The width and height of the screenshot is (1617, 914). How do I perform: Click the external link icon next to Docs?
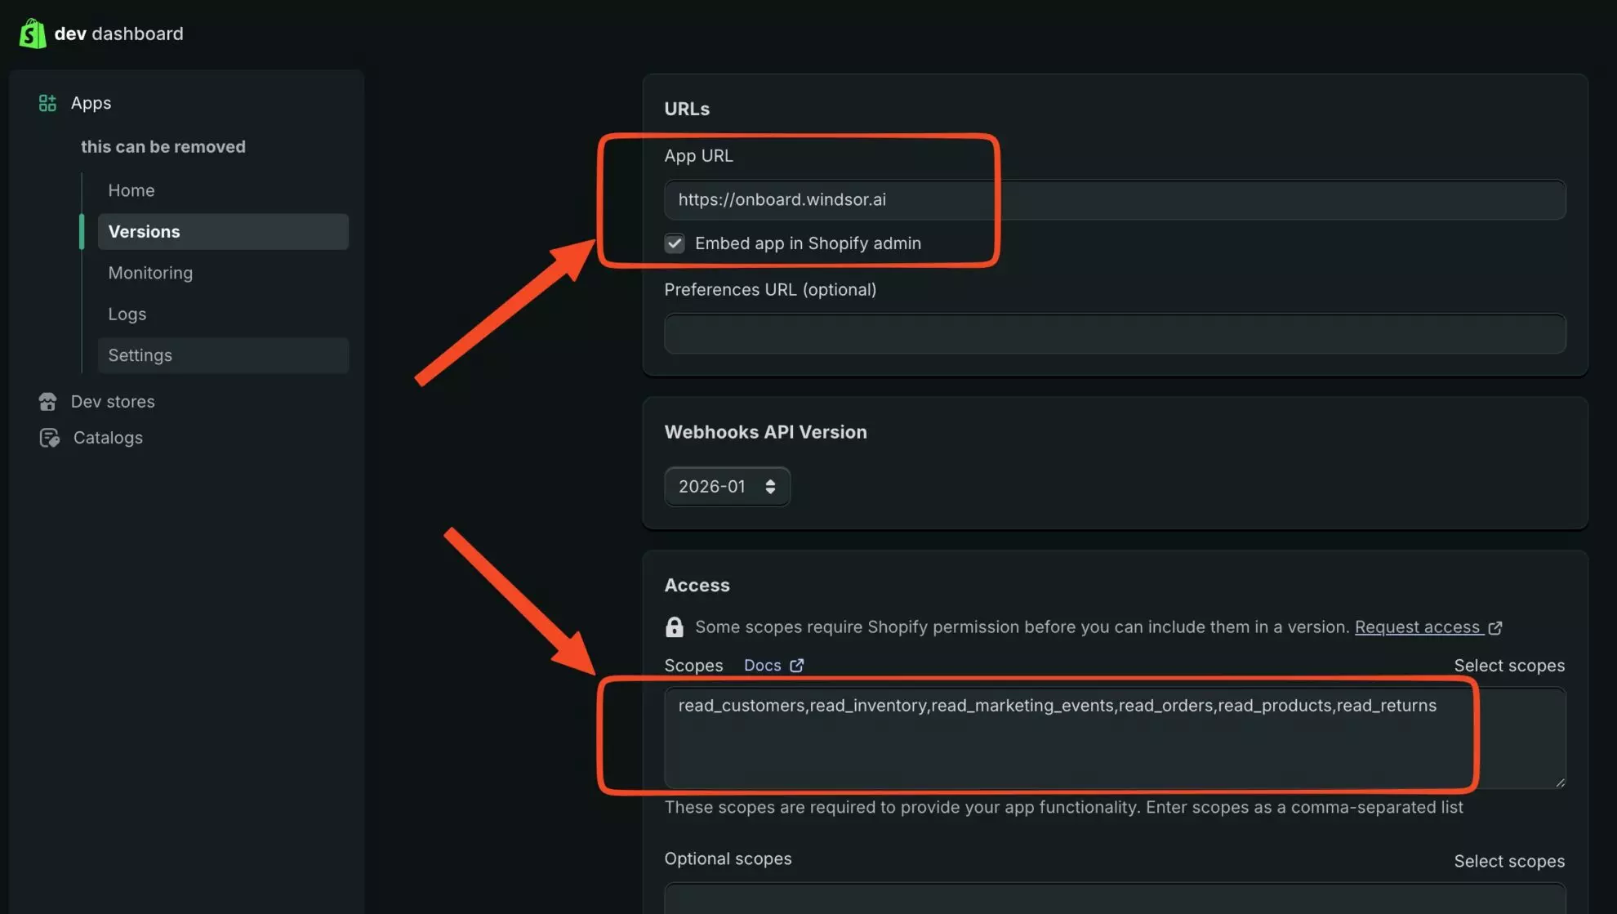tap(797, 665)
